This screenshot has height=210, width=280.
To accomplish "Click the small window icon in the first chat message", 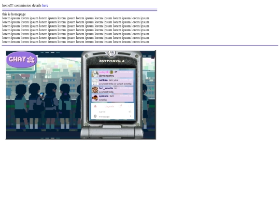I will pyautogui.click(x=116, y=72).
